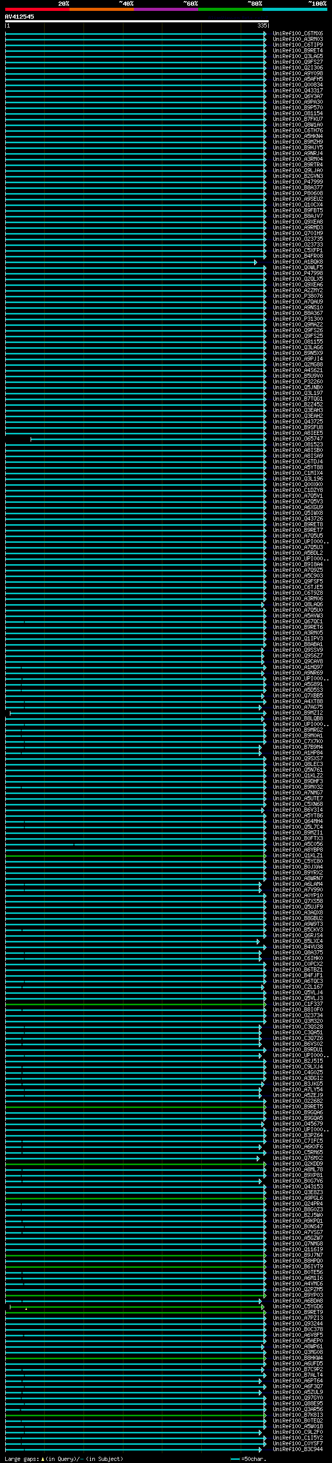Click the orange ~40% identity legend segment
Screen dimensions: 332x1463
point(101,9)
